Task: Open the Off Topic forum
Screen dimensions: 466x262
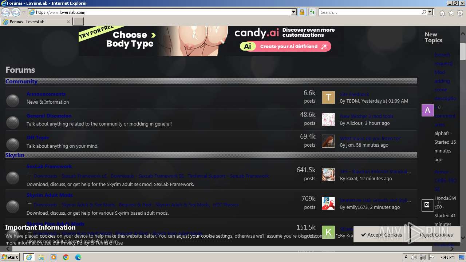Action: click(37, 138)
